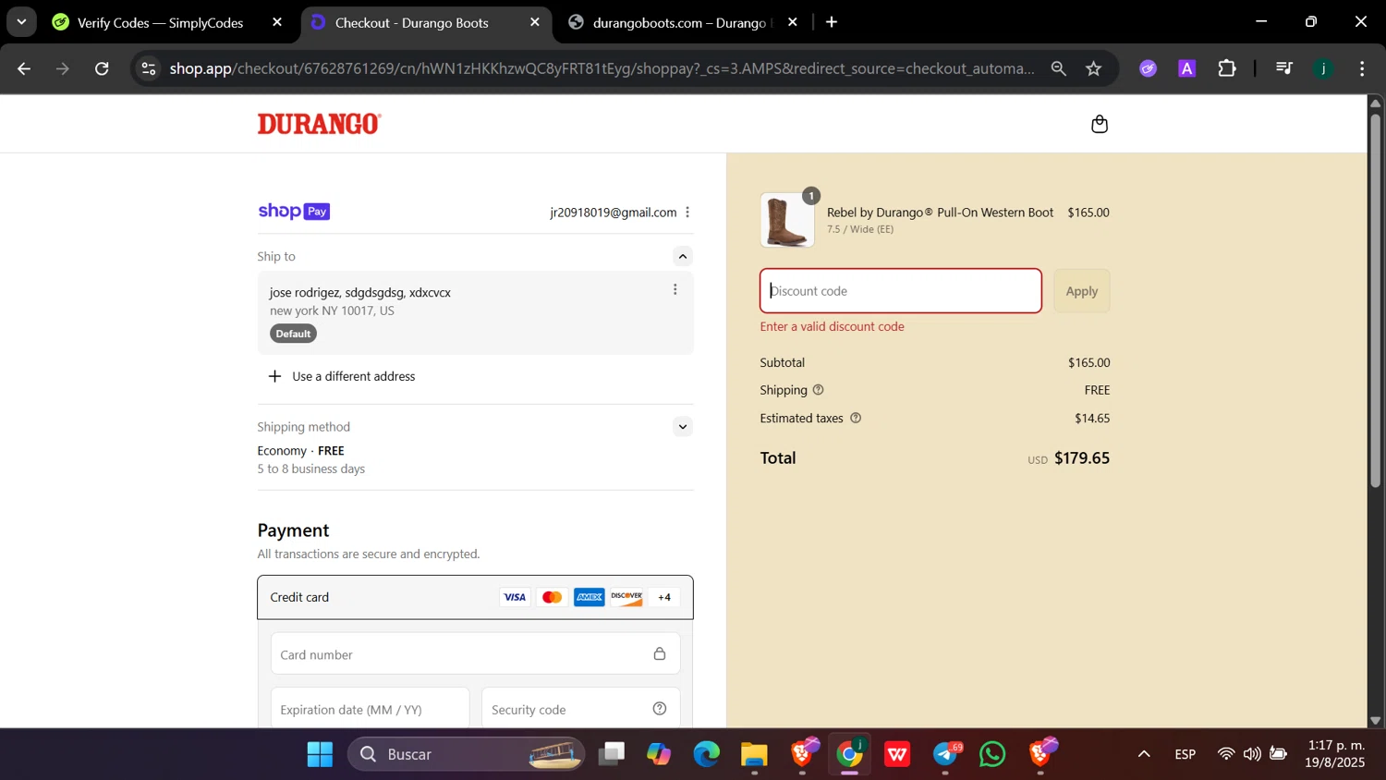Screen dimensions: 1386x780
Task: Open media control icon in toolbar
Action: [1284, 68]
